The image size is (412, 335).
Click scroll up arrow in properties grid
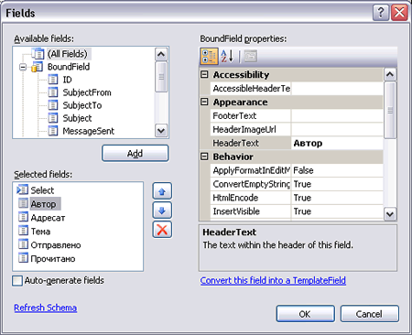390,74
